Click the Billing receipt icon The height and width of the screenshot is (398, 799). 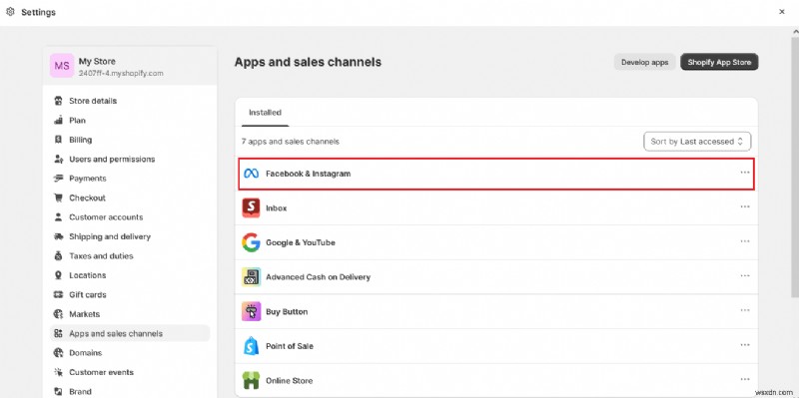(x=58, y=140)
